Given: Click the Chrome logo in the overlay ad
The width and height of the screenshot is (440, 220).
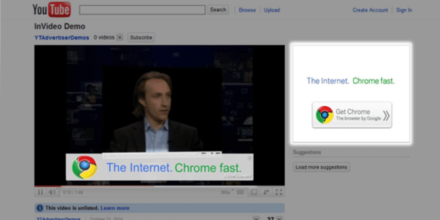Looking at the screenshot, I should pyautogui.click(x=84, y=167).
